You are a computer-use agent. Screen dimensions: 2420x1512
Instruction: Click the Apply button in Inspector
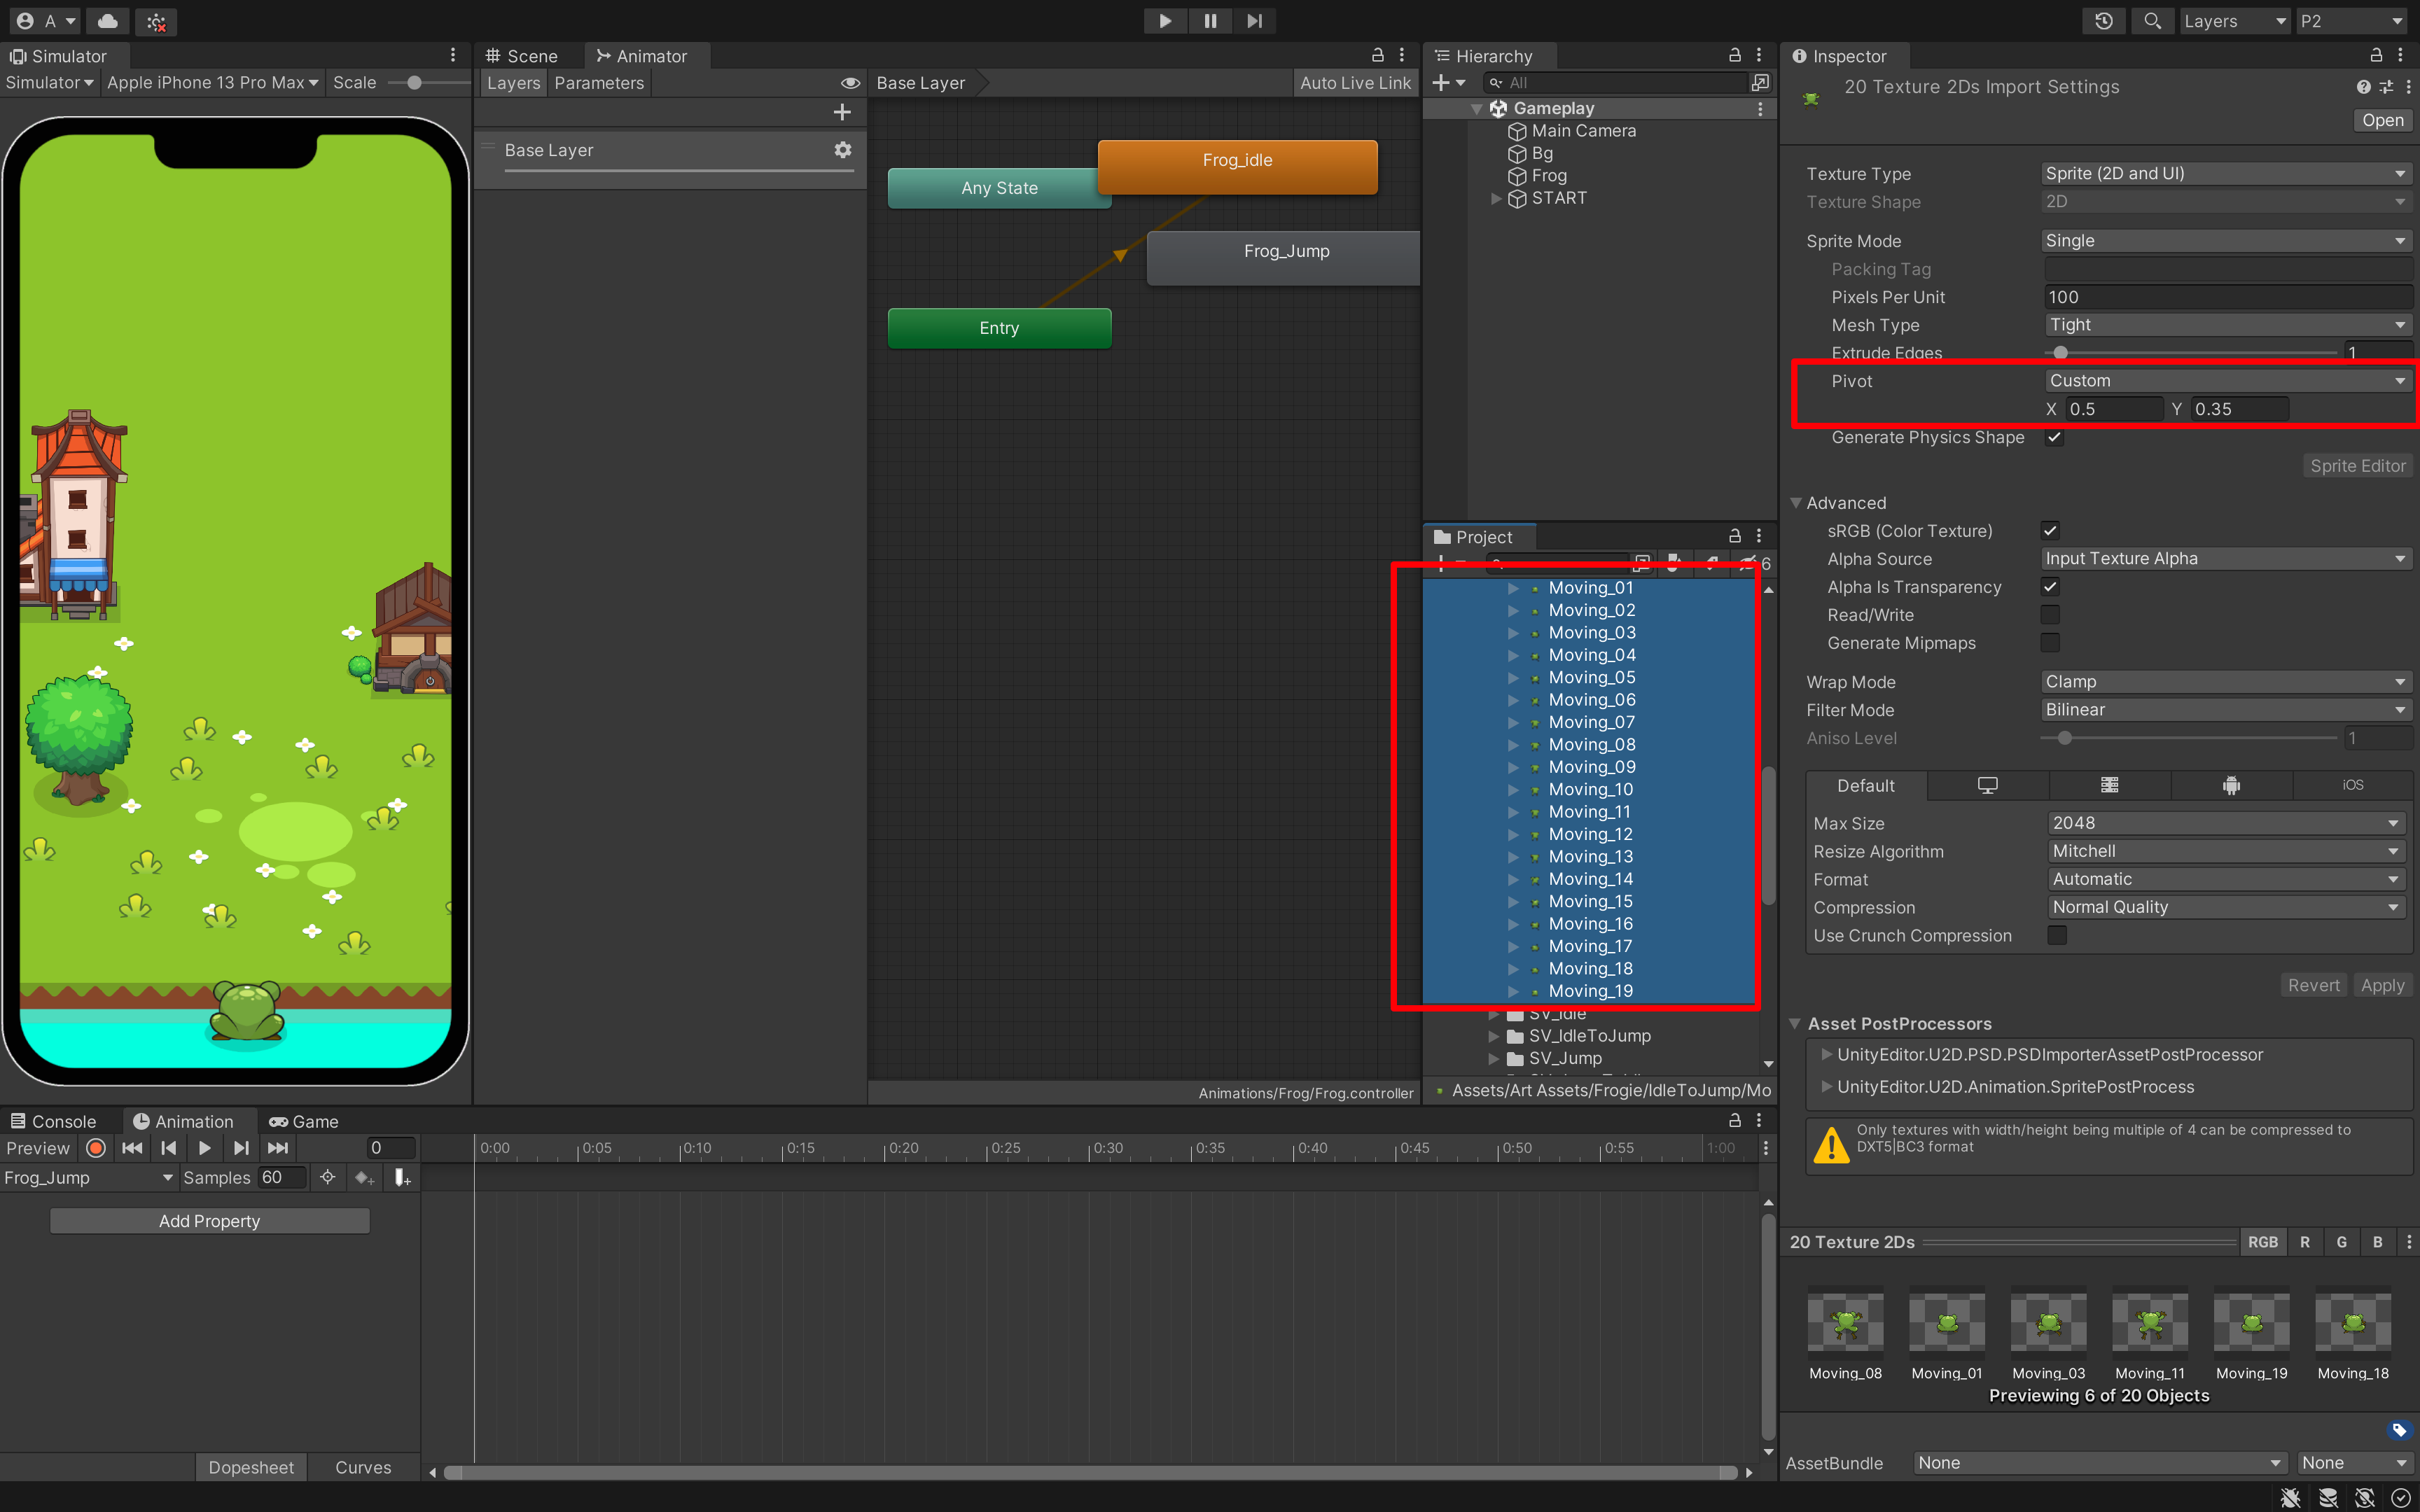(2382, 986)
